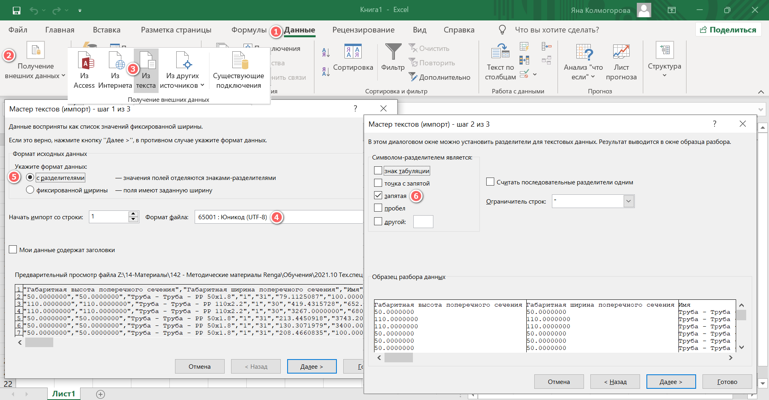Open the Сортировка dialog
Image resolution: width=769 pixels, height=400 pixels.
point(353,58)
